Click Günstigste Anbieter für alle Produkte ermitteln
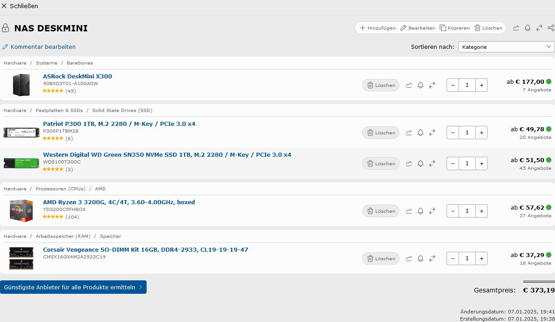The height and width of the screenshot is (322, 555). click(x=73, y=287)
